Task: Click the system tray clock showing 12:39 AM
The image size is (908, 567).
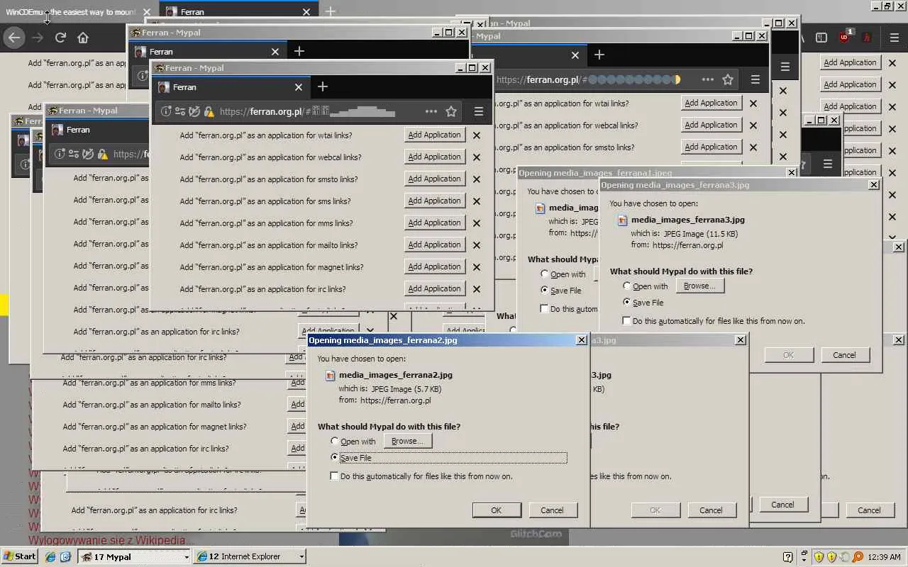Action: pos(884,557)
